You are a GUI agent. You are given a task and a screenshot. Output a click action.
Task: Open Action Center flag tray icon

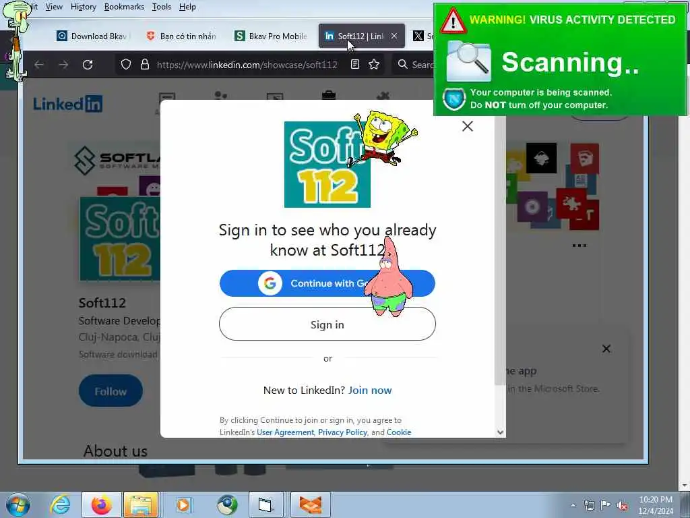606,505
